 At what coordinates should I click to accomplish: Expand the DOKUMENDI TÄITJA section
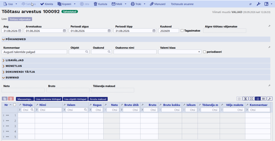pos(136,72)
